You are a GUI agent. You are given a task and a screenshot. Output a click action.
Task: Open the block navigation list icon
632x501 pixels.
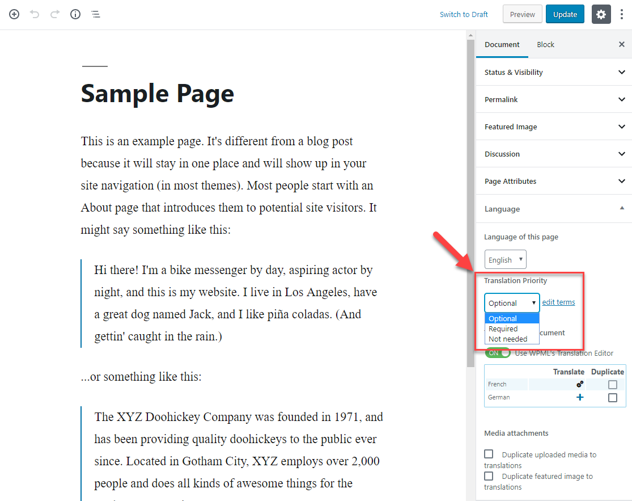(x=96, y=14)
